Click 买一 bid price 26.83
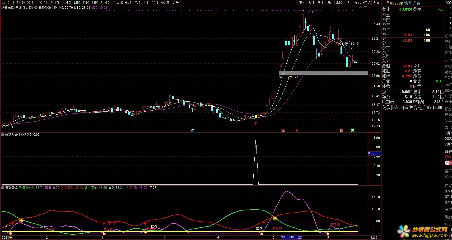Screen dimensions: 452x240 [x=407, y=40]
